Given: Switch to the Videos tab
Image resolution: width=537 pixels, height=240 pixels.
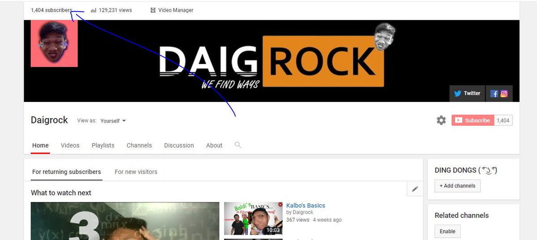Looking at the screenshot, I should (x=70, y=145).
